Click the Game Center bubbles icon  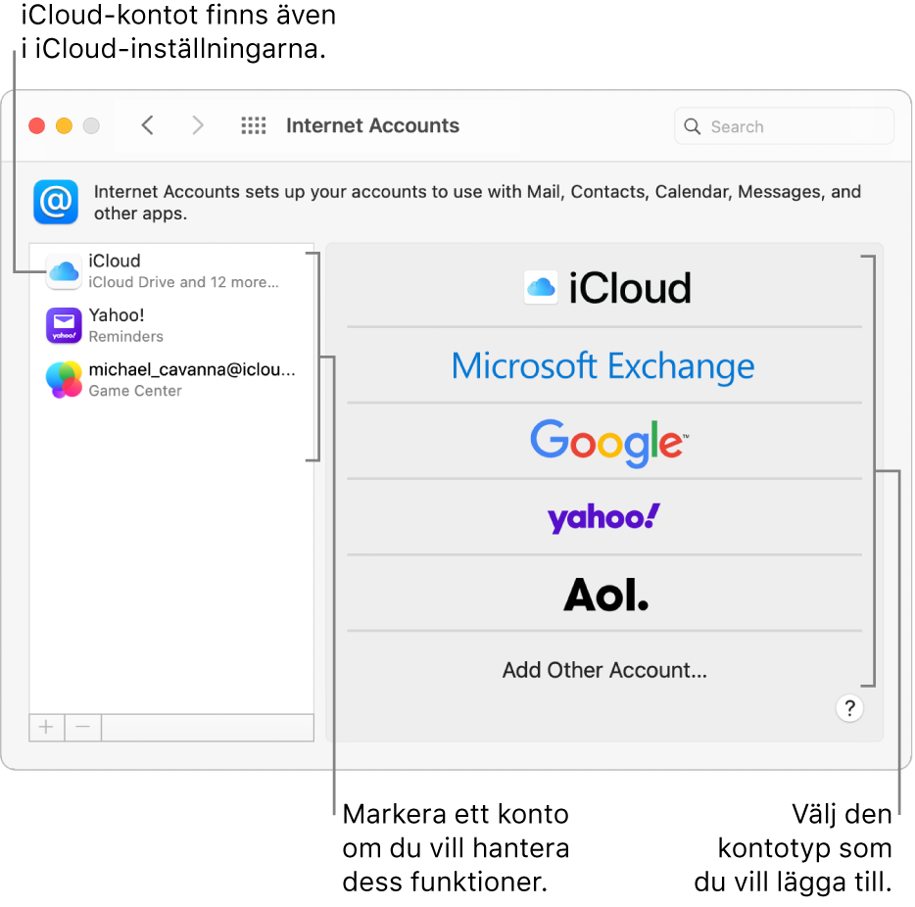64,380
